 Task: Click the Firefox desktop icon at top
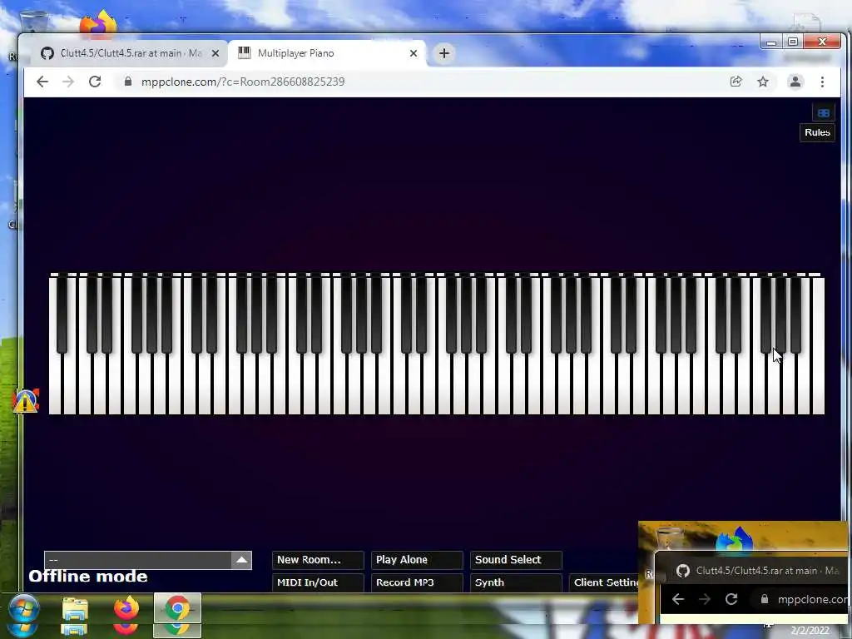point(98,22)
